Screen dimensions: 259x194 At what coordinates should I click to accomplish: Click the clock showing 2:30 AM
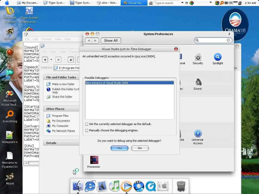[x=250, y=3]
